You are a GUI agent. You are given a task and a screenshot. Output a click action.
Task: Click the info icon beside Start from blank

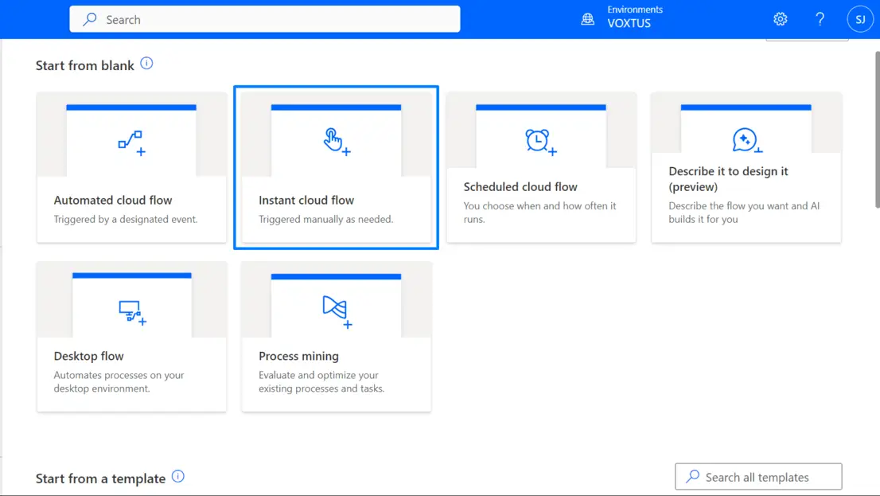pyautogui.click(x=146, y=64)
